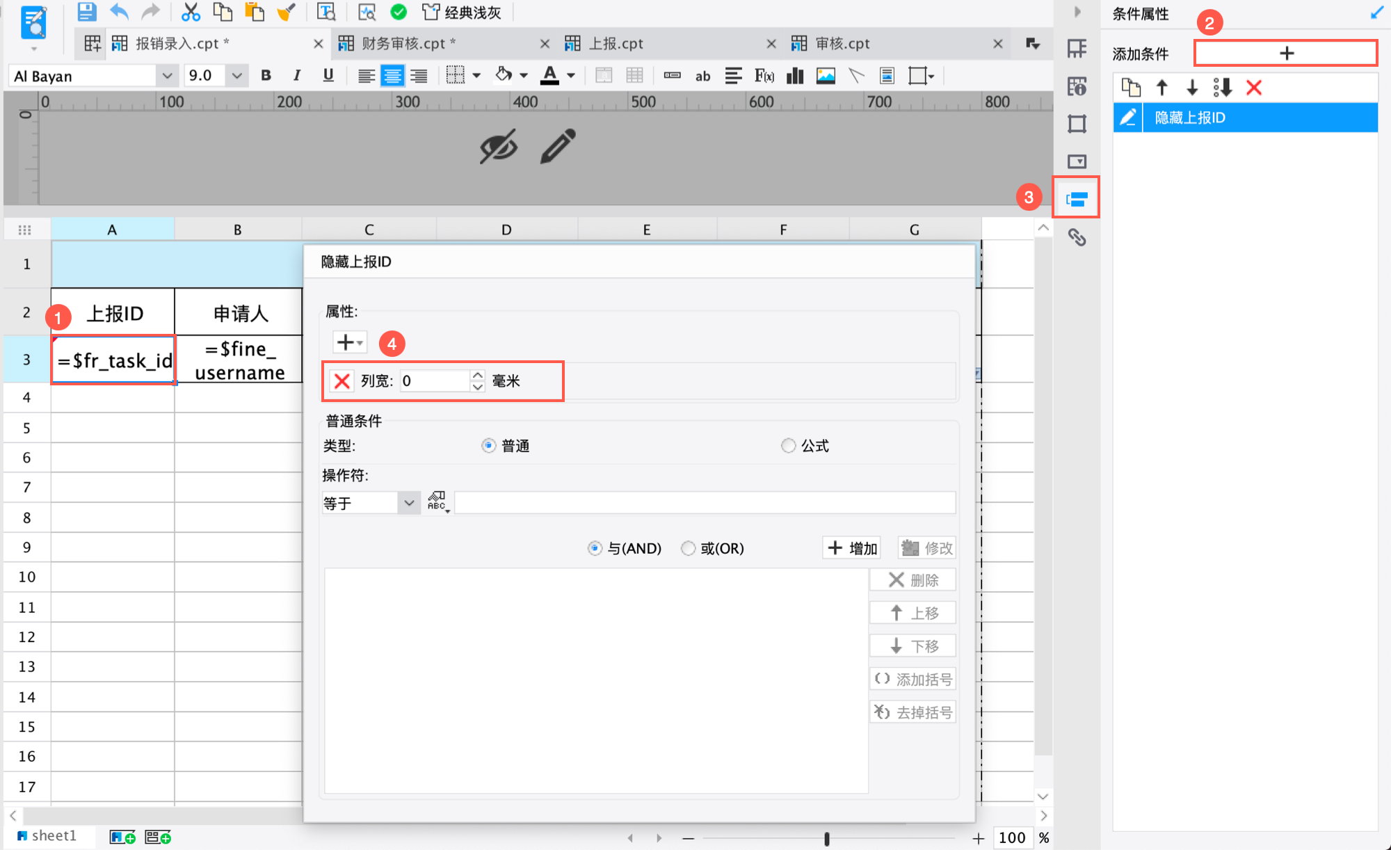Click the zoom slider handle
Image resolution: width=1391 pixels, height=850 pixels.
point(826,838)
